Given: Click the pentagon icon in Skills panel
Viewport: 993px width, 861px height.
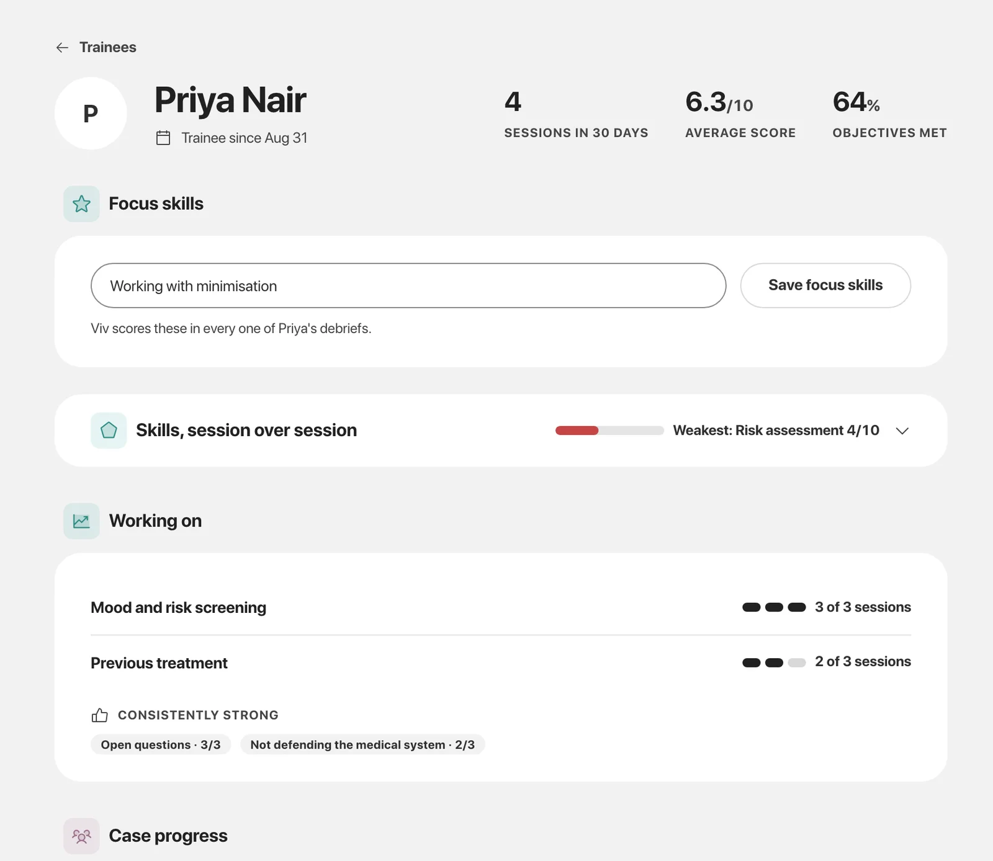Looking at the screenshot, I should [109, 430].
